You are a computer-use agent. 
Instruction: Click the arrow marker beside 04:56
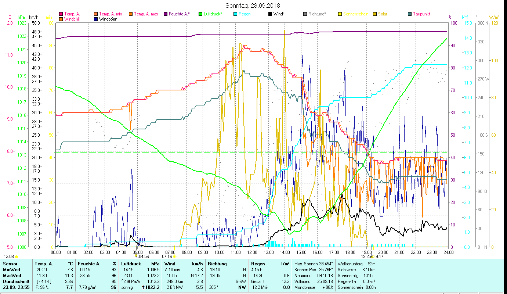(137, 257)
